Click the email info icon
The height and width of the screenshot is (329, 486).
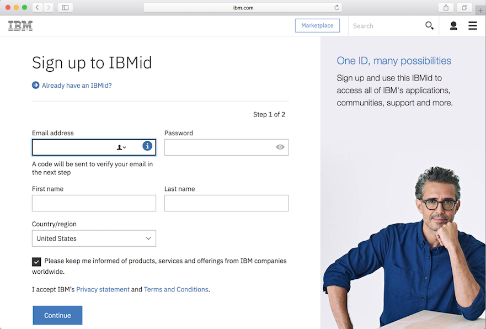tap(147, 146)
